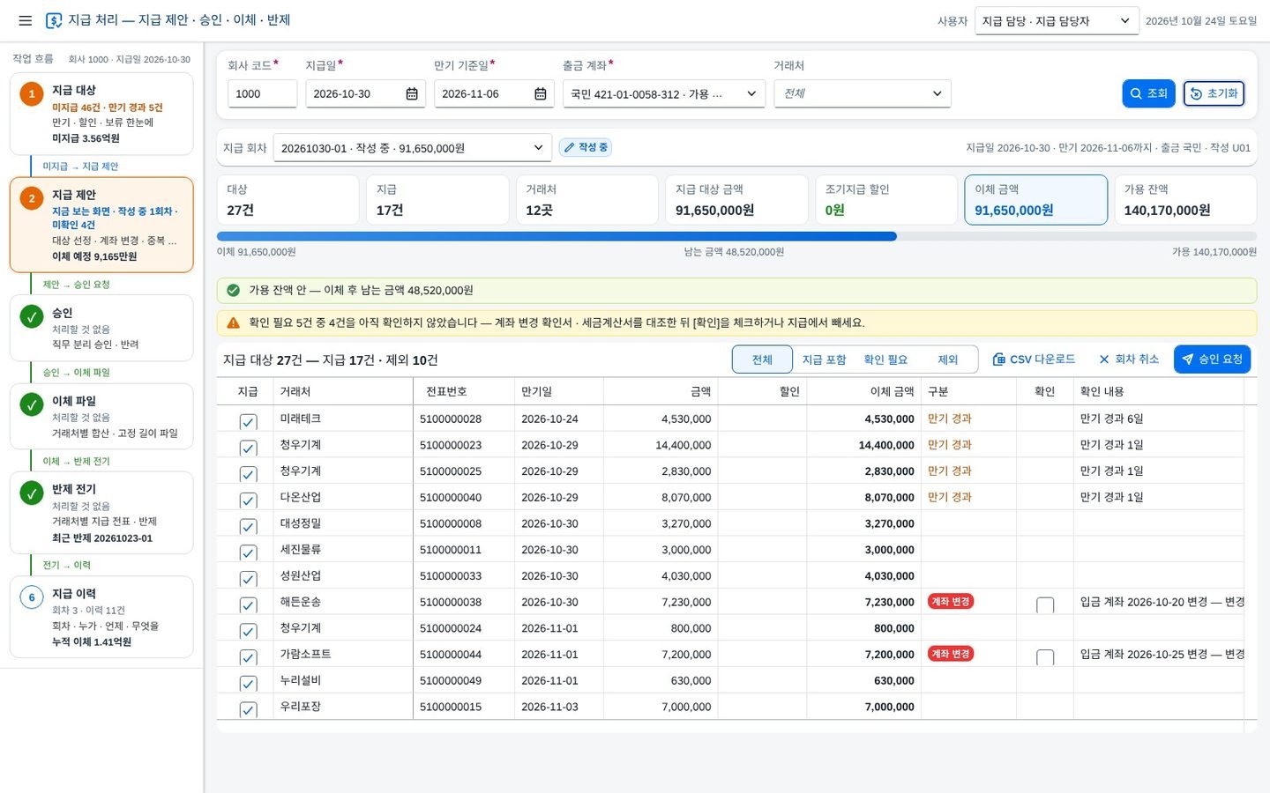Viewport: 1270px width, 793px height.
Task: Select the 전체 filter tab
Action: coord(762,359)
